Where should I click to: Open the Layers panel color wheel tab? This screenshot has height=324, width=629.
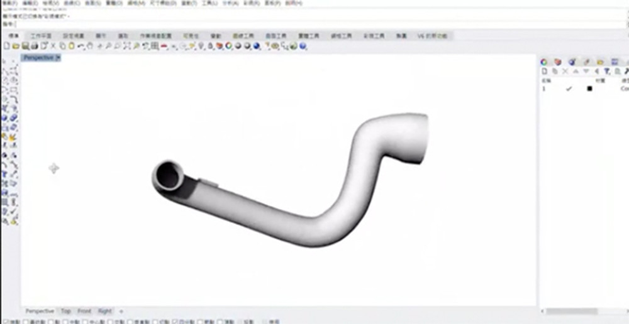[543, 62]
